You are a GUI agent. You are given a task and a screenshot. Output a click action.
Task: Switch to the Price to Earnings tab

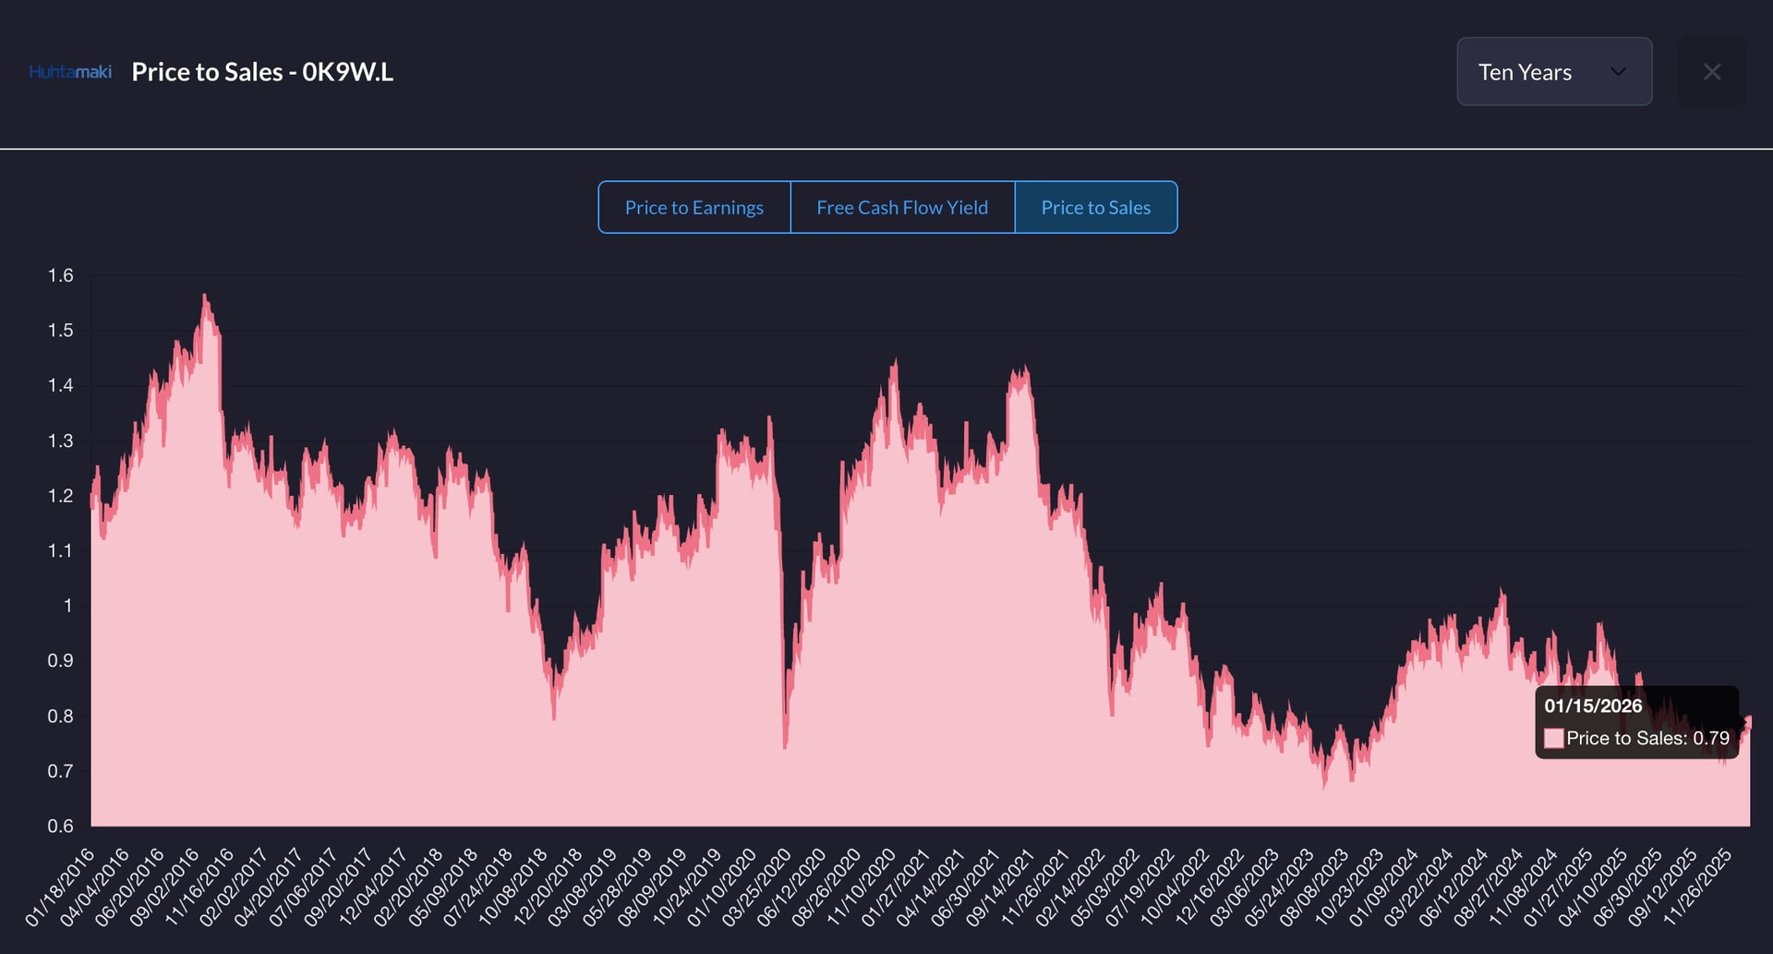point(694,207)
